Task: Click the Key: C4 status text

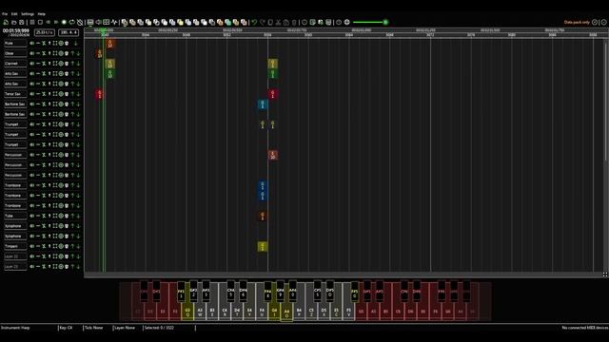Action: tap(66, 328)
